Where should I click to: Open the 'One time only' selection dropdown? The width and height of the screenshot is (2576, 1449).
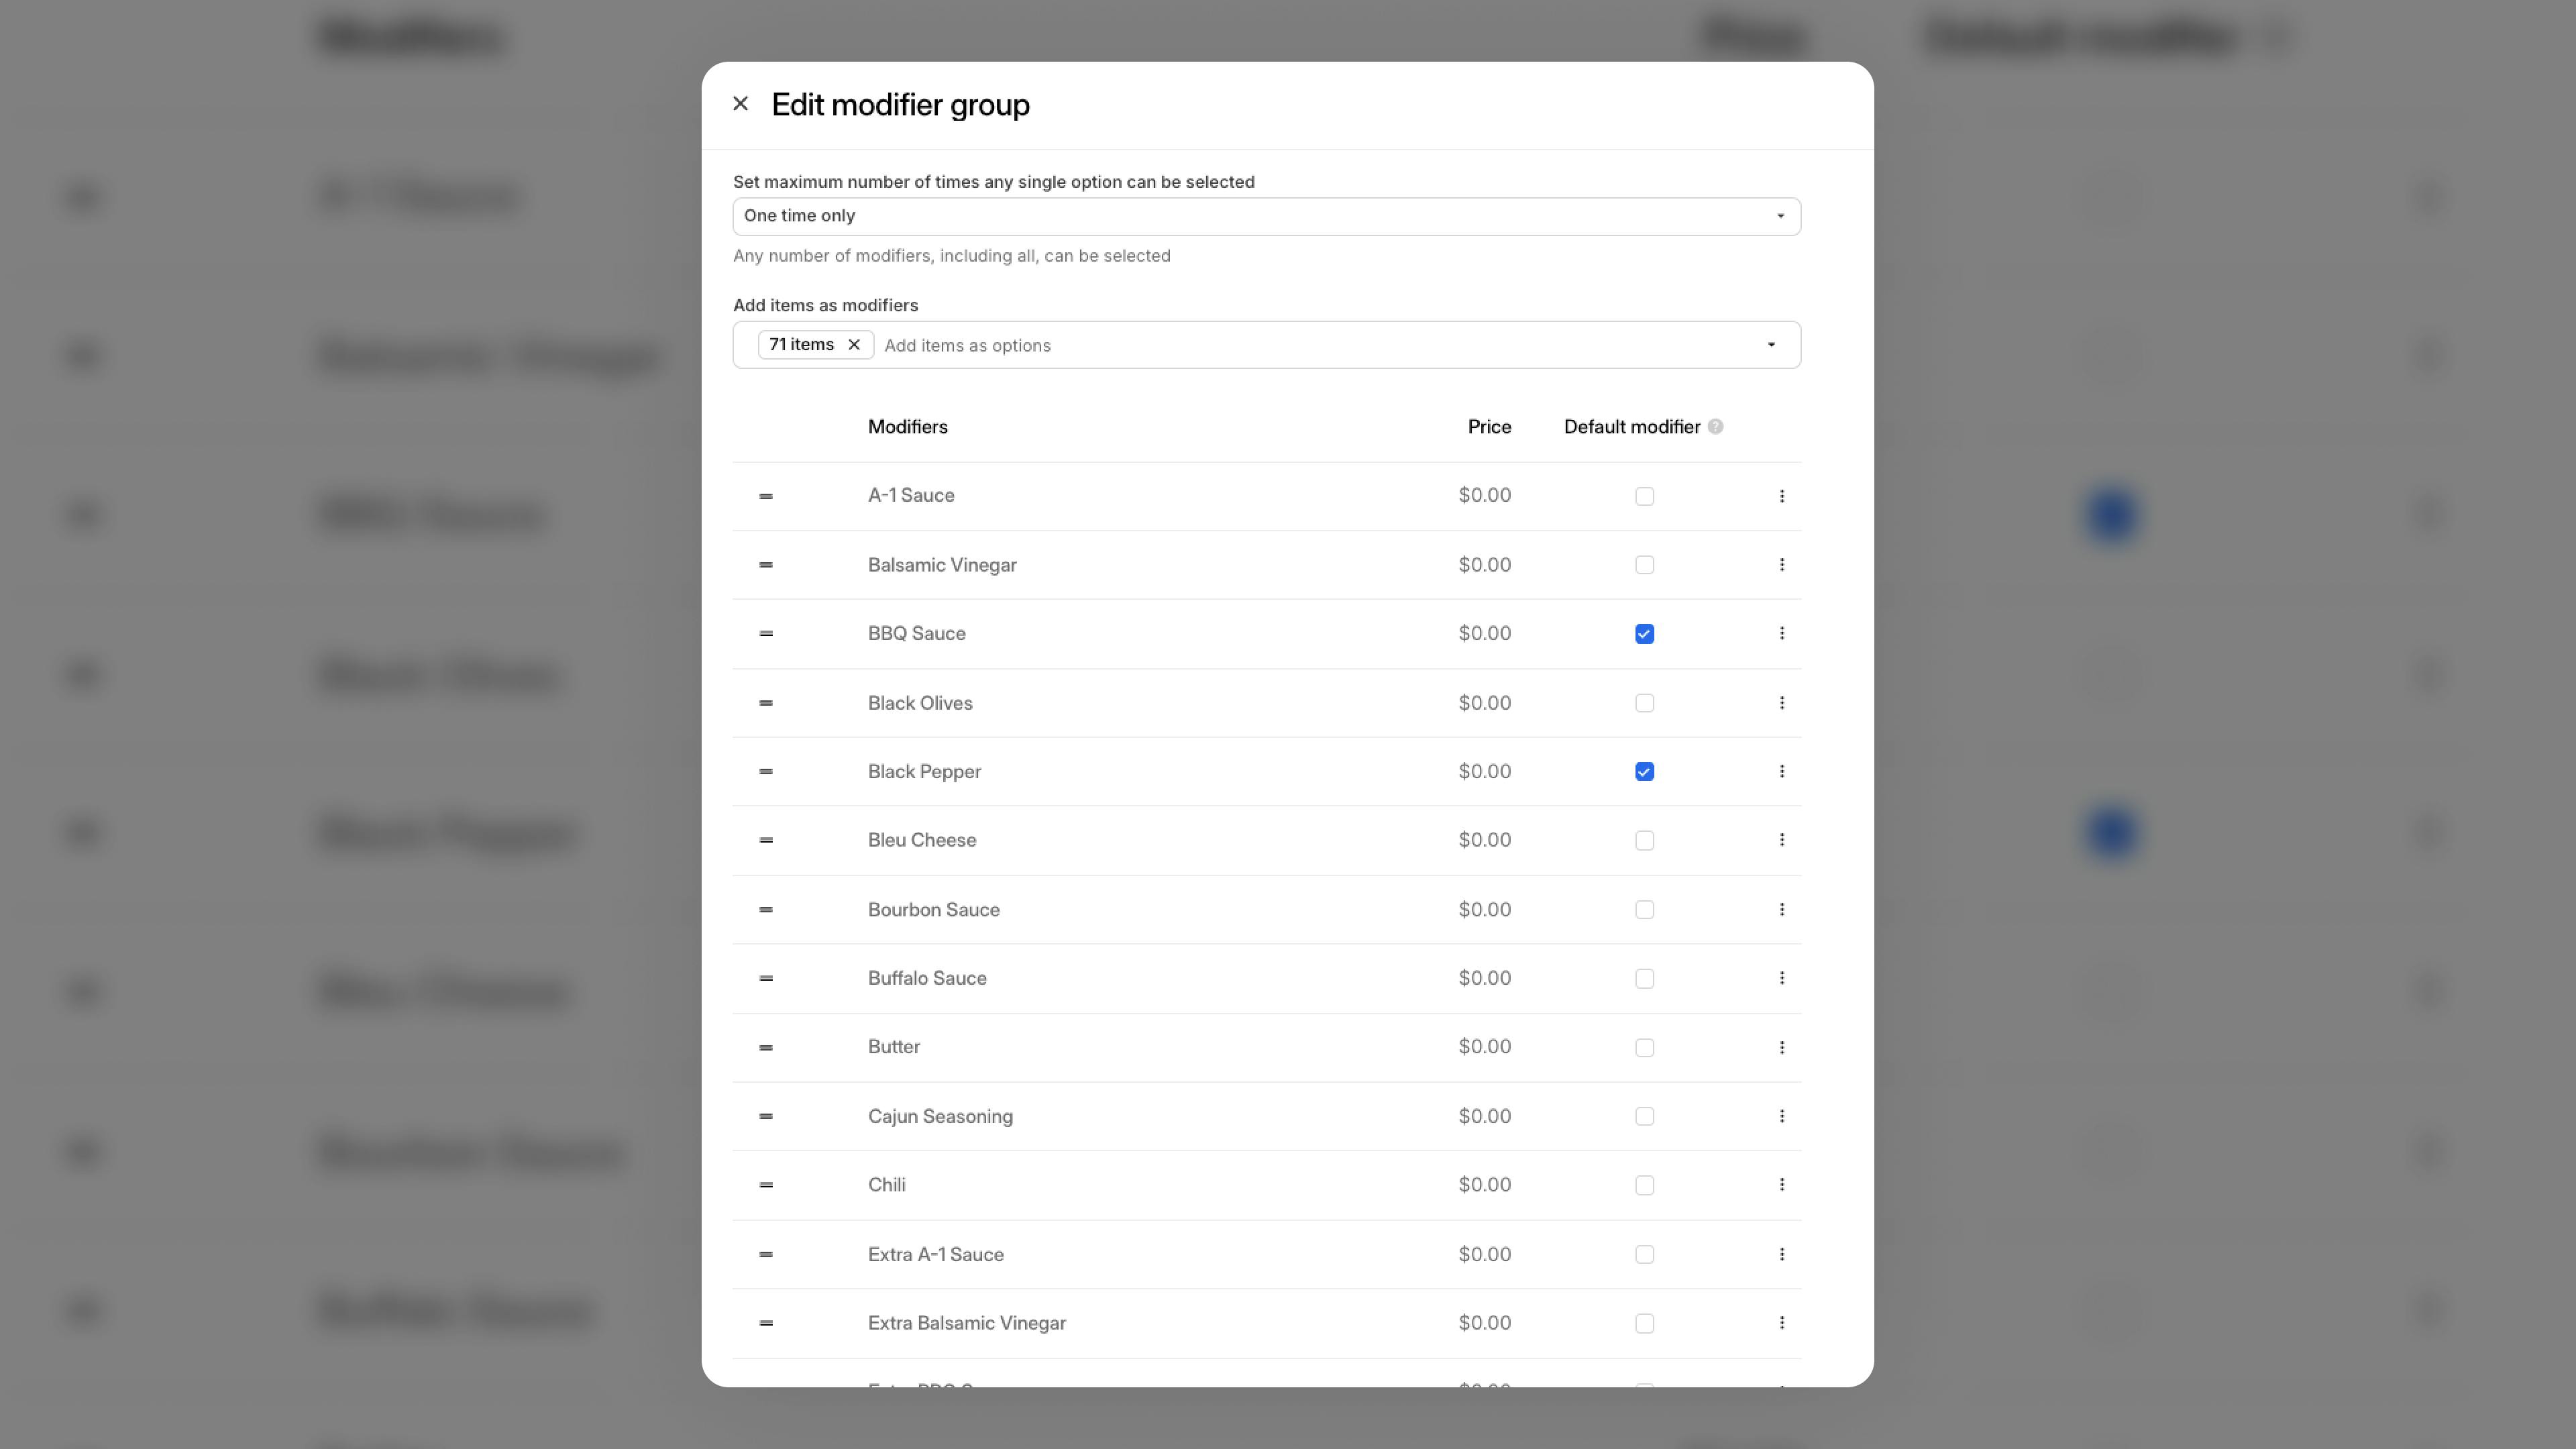tap(1266, 216)
